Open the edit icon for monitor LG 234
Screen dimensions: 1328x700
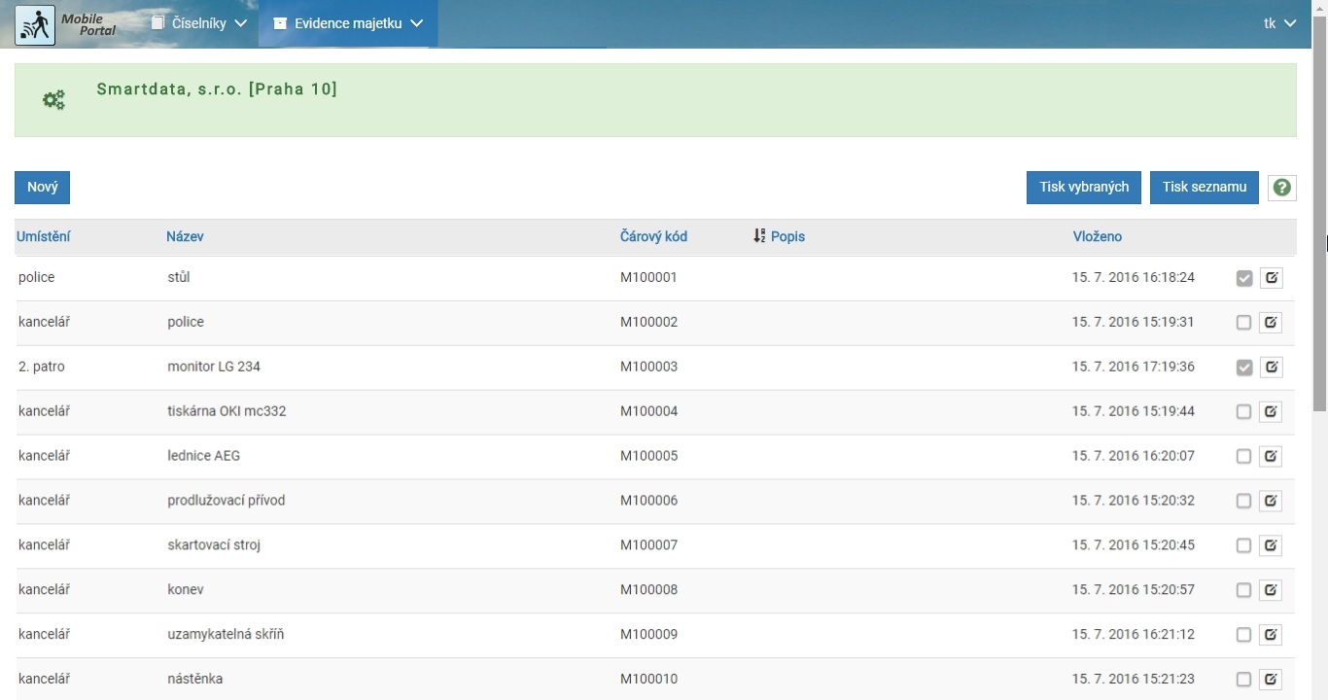1271,367
